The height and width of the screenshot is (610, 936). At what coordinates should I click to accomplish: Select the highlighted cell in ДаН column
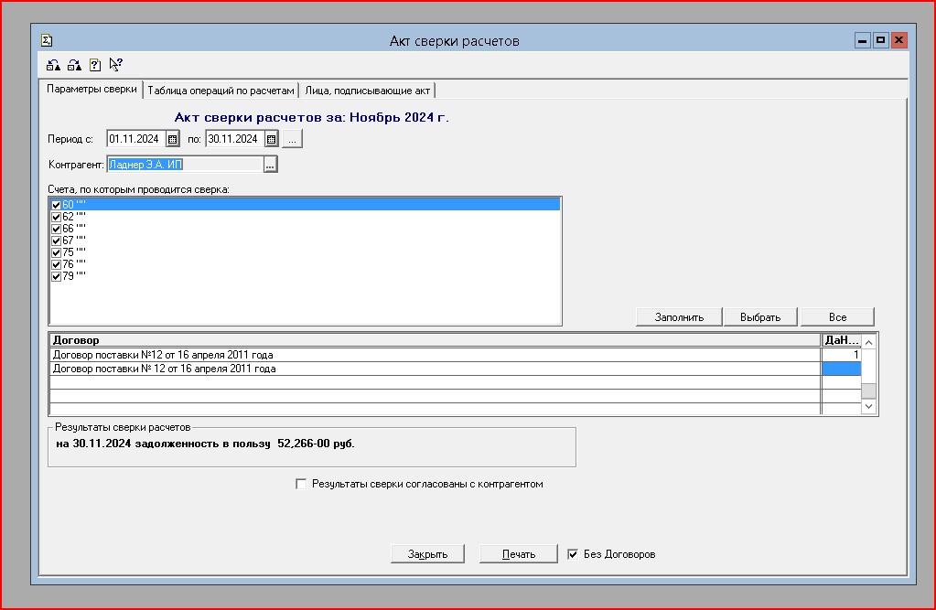tap(841, 369)
